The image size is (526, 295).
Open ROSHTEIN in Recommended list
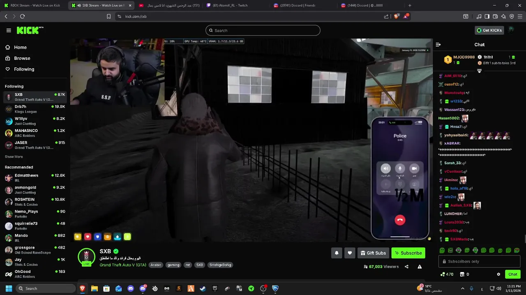click(x=35, y=202)
